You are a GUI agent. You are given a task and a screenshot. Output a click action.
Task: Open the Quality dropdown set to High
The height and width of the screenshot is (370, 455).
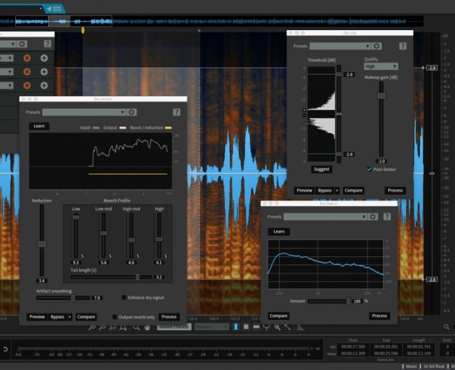(x=380, y=67)
